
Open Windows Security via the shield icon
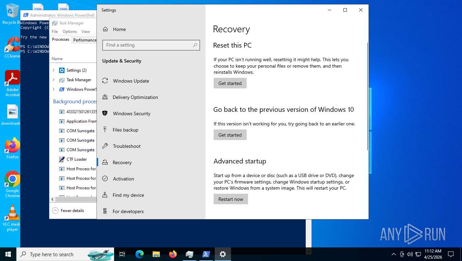tap(105, 114)
